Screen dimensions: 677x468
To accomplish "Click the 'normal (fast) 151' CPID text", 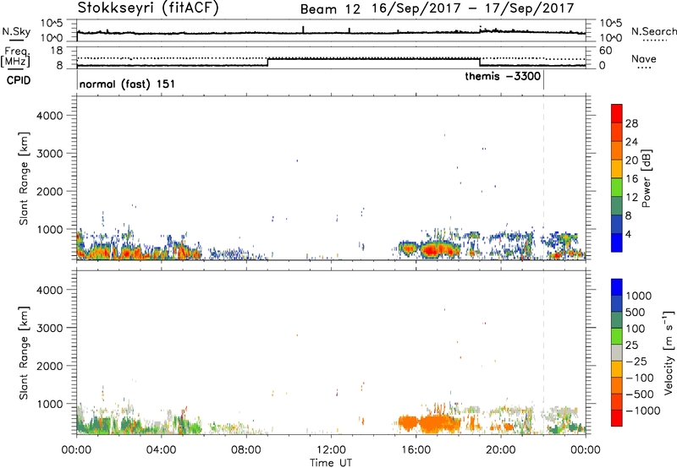I will 127,84.
